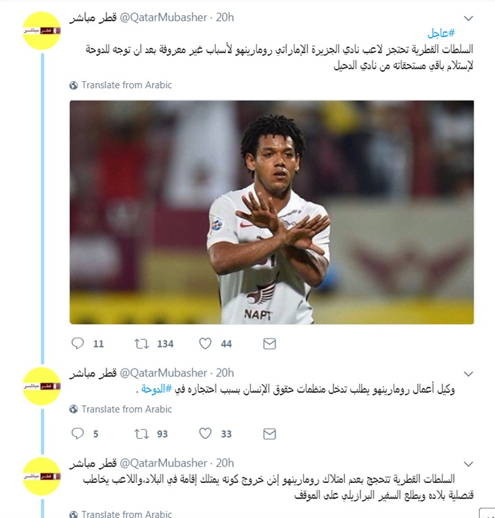Click the first tweet's yellow profile avatar

click(42, 31)
